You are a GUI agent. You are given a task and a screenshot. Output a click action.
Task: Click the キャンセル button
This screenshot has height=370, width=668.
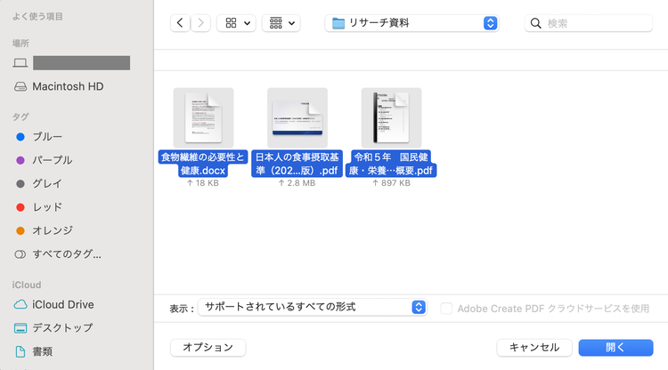(x=534, y=348)
